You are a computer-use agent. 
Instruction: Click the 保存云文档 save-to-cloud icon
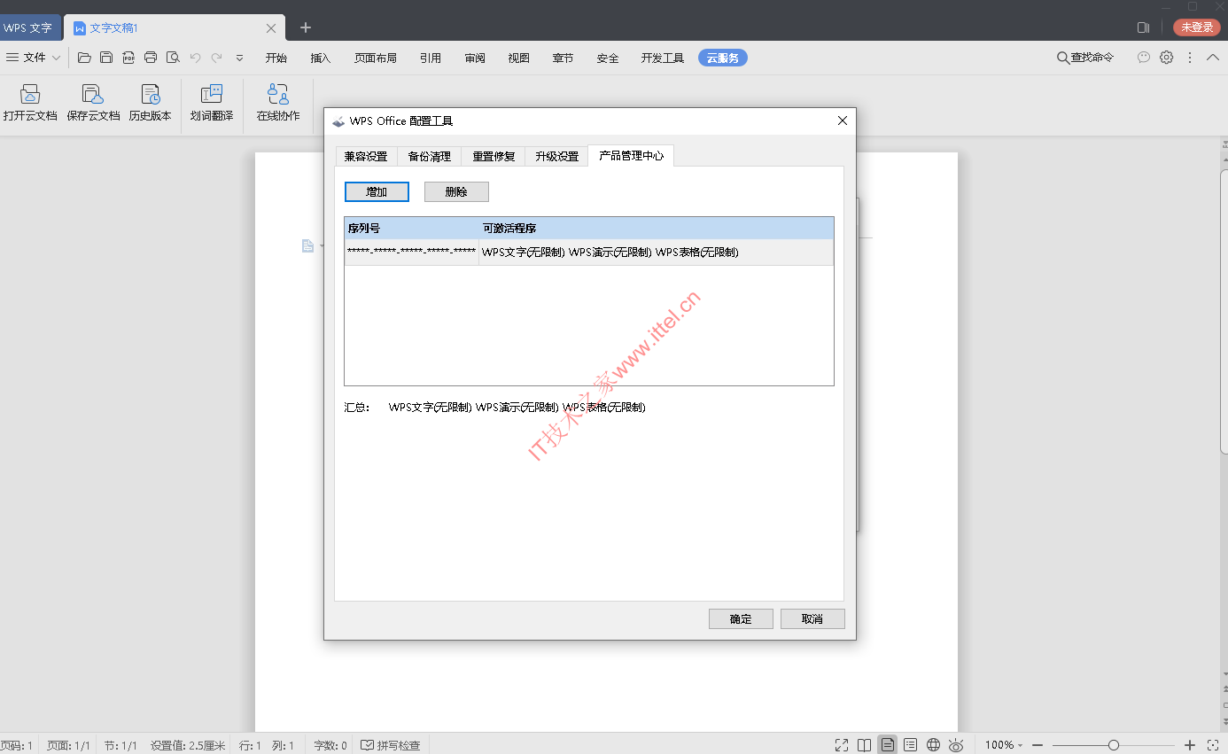click(93, 103)
